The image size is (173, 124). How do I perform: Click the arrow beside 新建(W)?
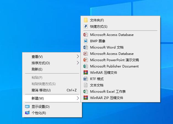click(78, 98)
